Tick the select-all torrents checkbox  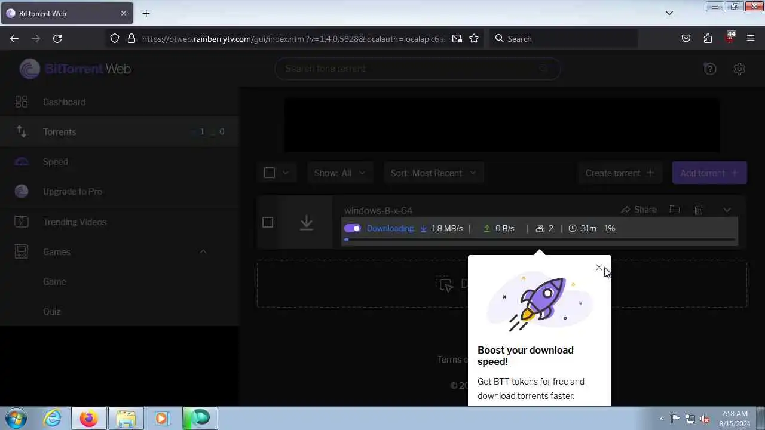270,173
